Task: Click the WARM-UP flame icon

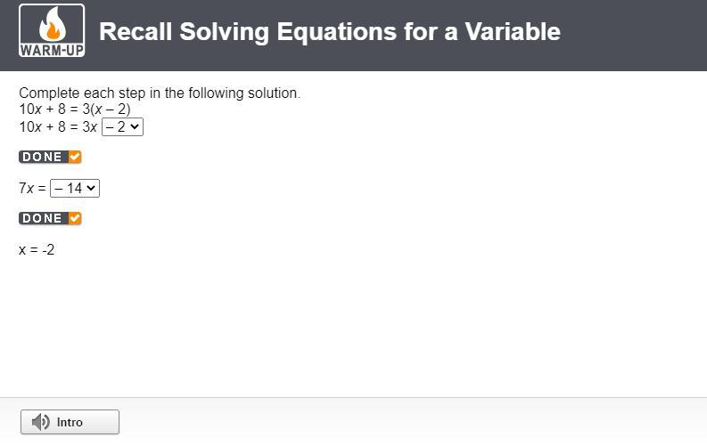Action: [52, 25]
